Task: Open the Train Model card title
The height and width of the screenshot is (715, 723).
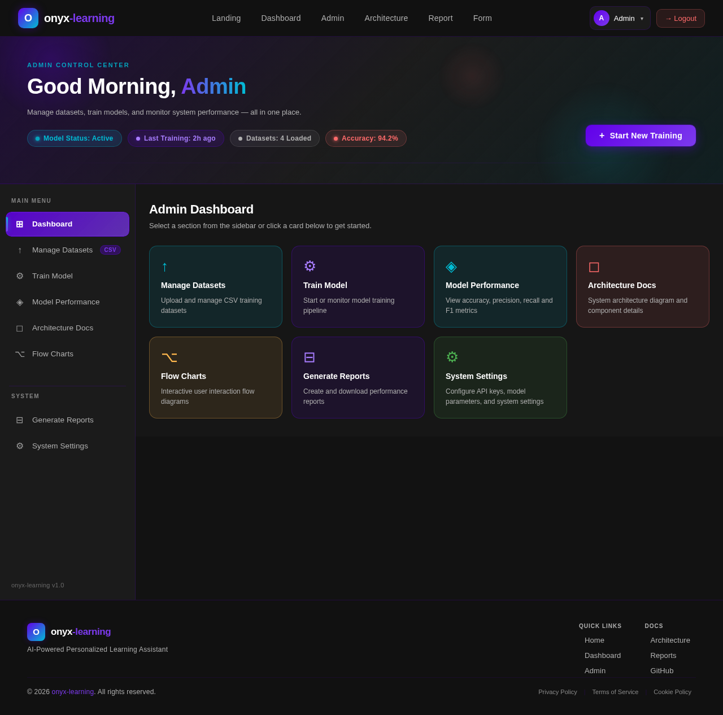Action: [x=325, y=285]
